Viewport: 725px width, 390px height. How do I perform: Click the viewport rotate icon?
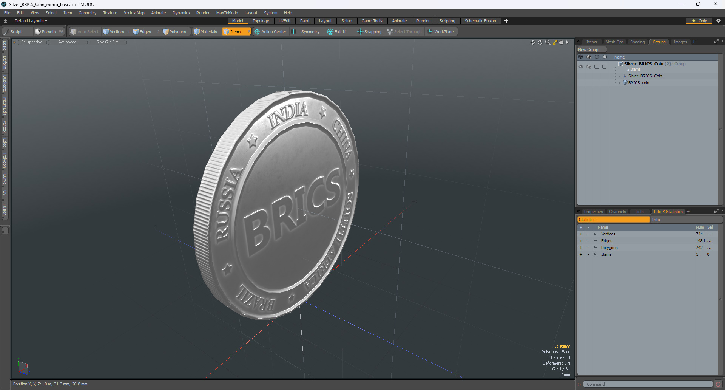[x=540, y=42]
